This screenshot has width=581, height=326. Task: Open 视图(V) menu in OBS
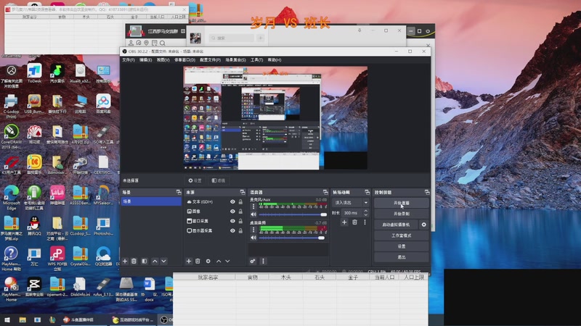click(163, 60)
